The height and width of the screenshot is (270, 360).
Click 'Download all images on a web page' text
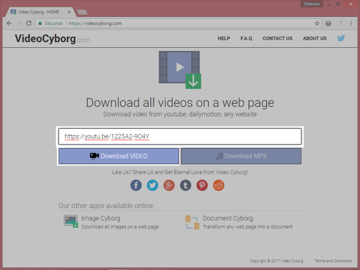click(x=120, y=227)
